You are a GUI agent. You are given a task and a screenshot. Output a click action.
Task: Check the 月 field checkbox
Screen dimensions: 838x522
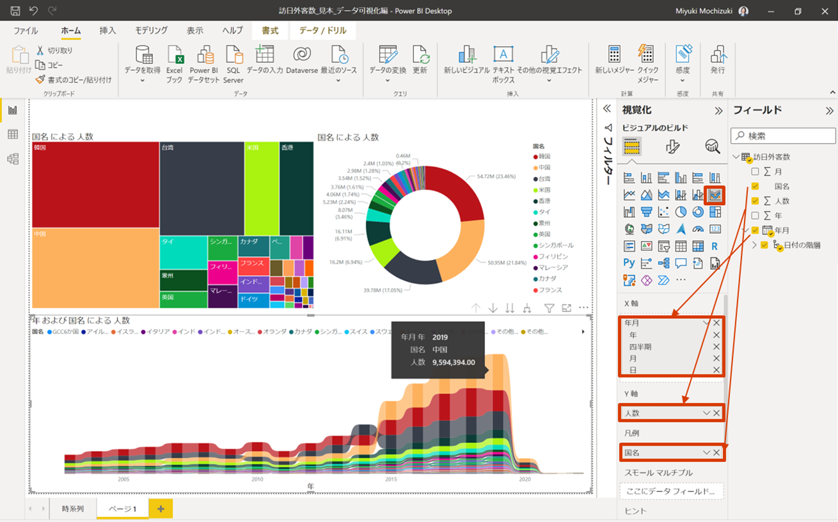coord(755,172)
